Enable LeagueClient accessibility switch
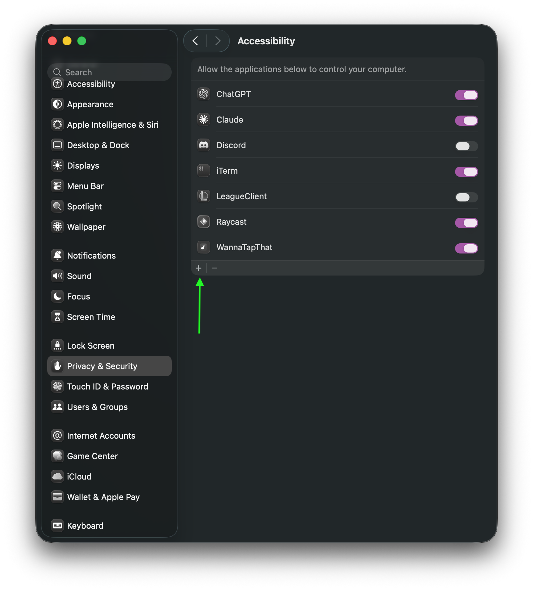The image size is (533, 590). click(x=466, y=197)
